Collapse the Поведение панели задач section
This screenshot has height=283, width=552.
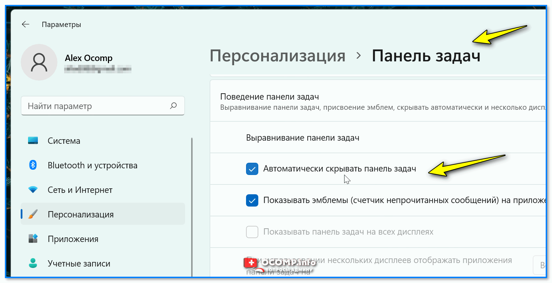click(378, 101)
